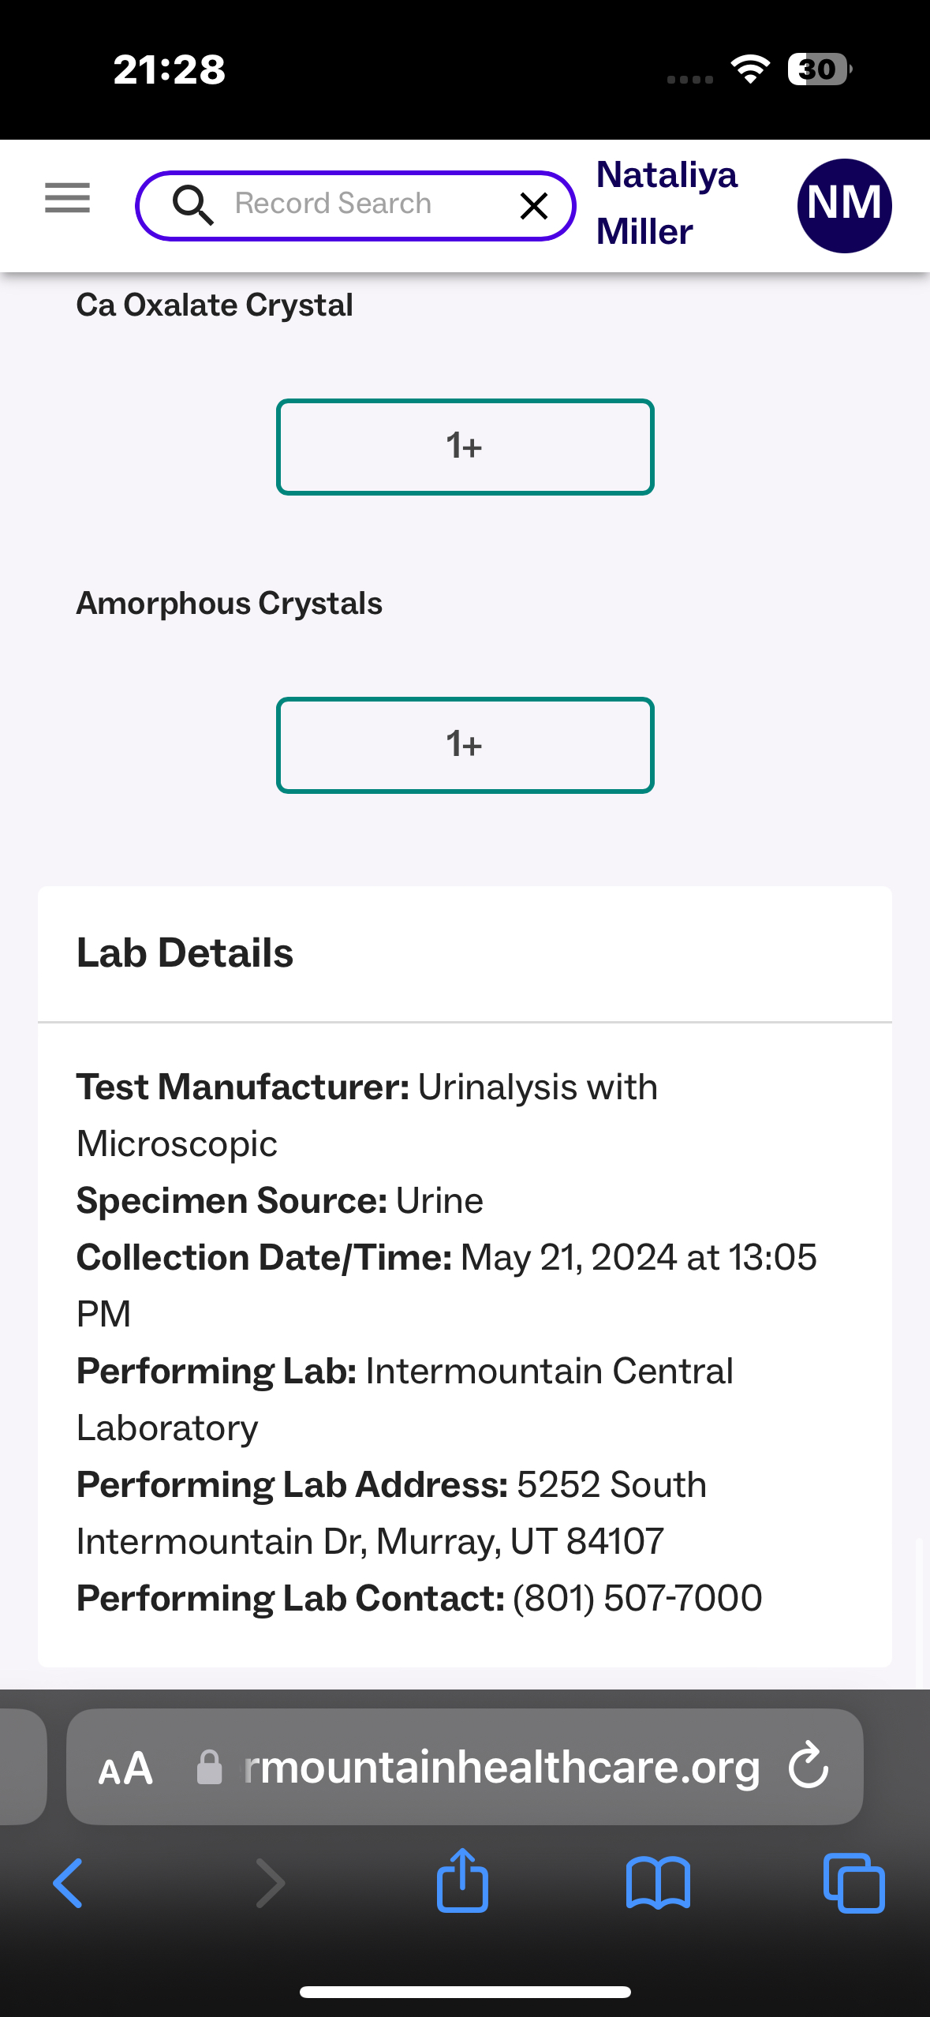Open the hamburger navigation menu
This screenshot has width=930, height=2017.
[x=67, y=198]
